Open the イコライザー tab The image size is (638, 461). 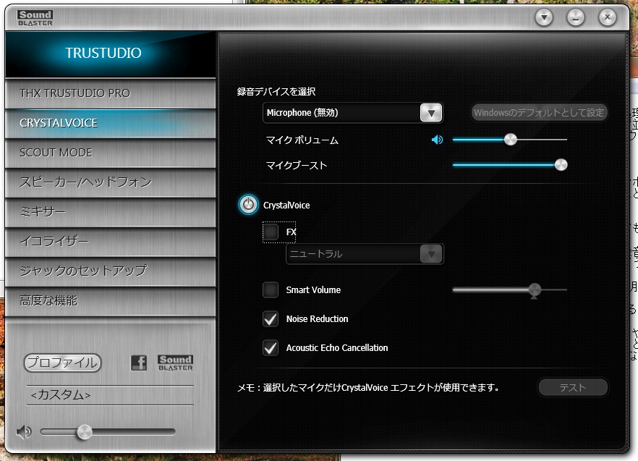point(110,242)
